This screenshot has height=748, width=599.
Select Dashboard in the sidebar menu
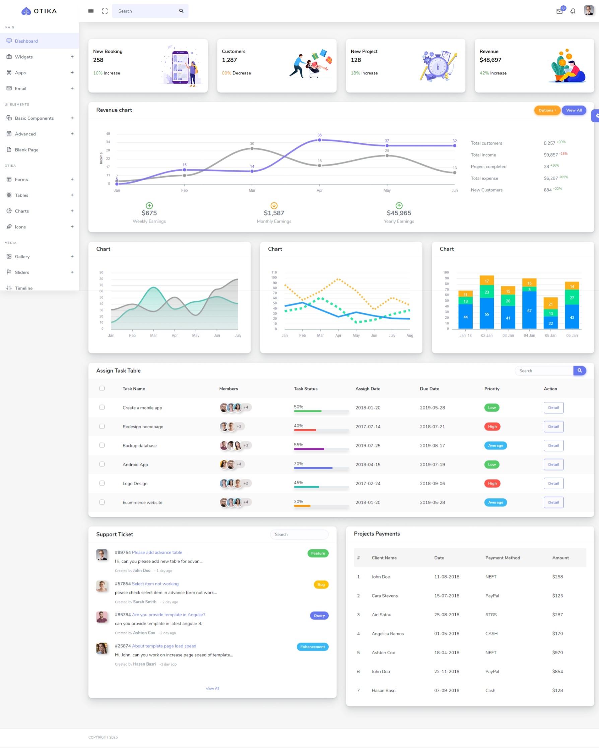tap(40, 41)
